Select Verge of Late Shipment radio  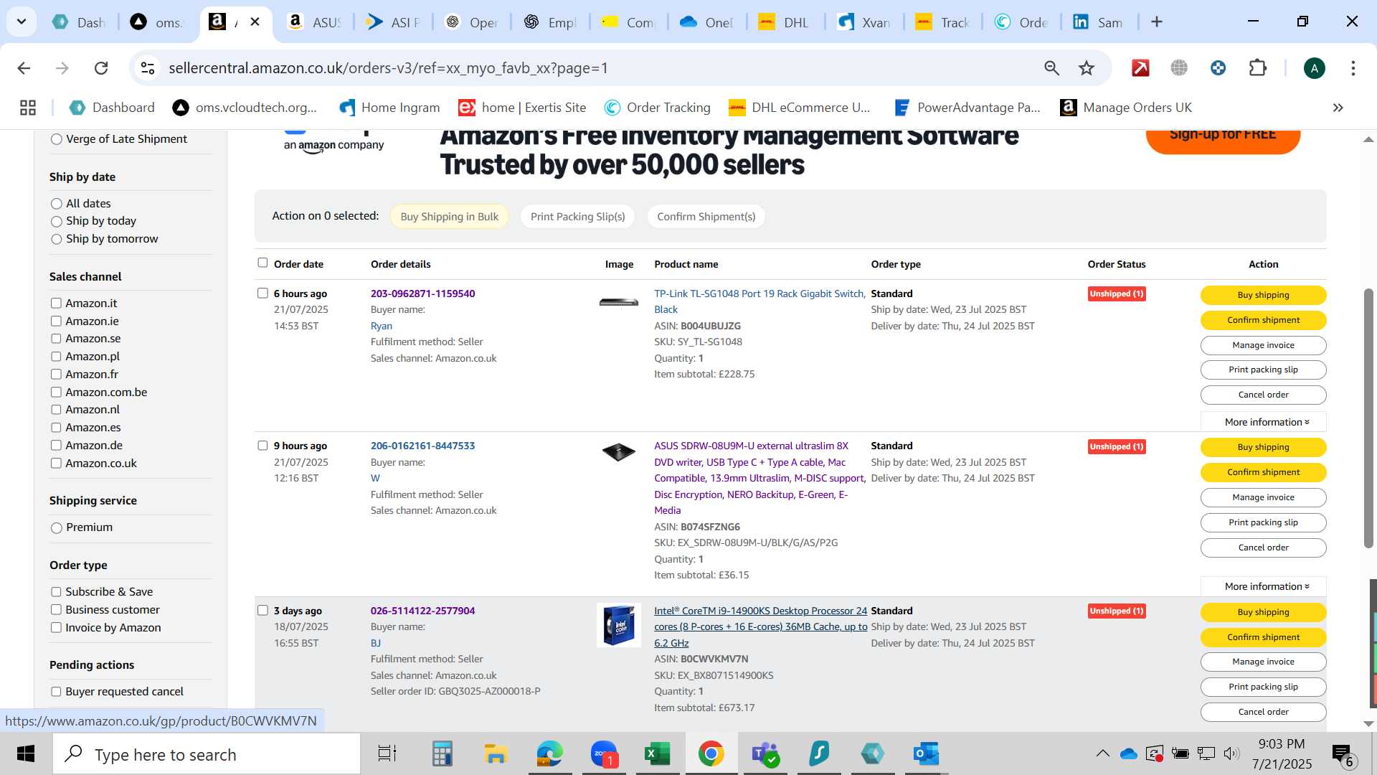coord(57,139)
